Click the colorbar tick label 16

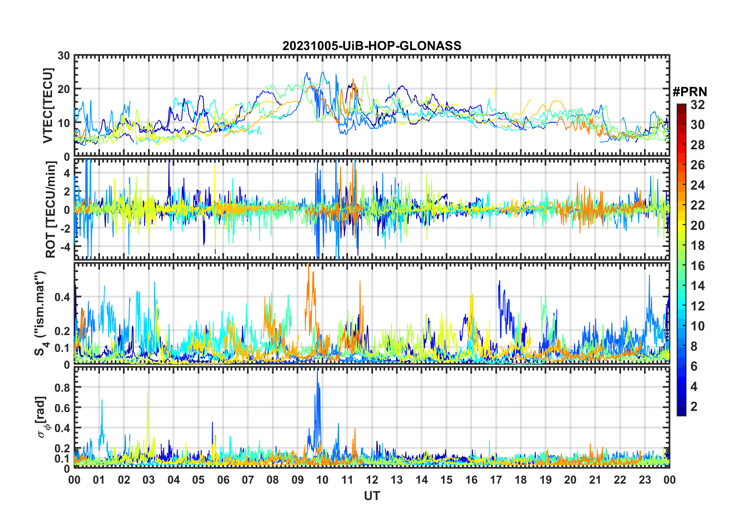coord(697,266)
